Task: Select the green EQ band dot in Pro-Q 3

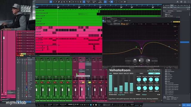Action: pos(136,47)
